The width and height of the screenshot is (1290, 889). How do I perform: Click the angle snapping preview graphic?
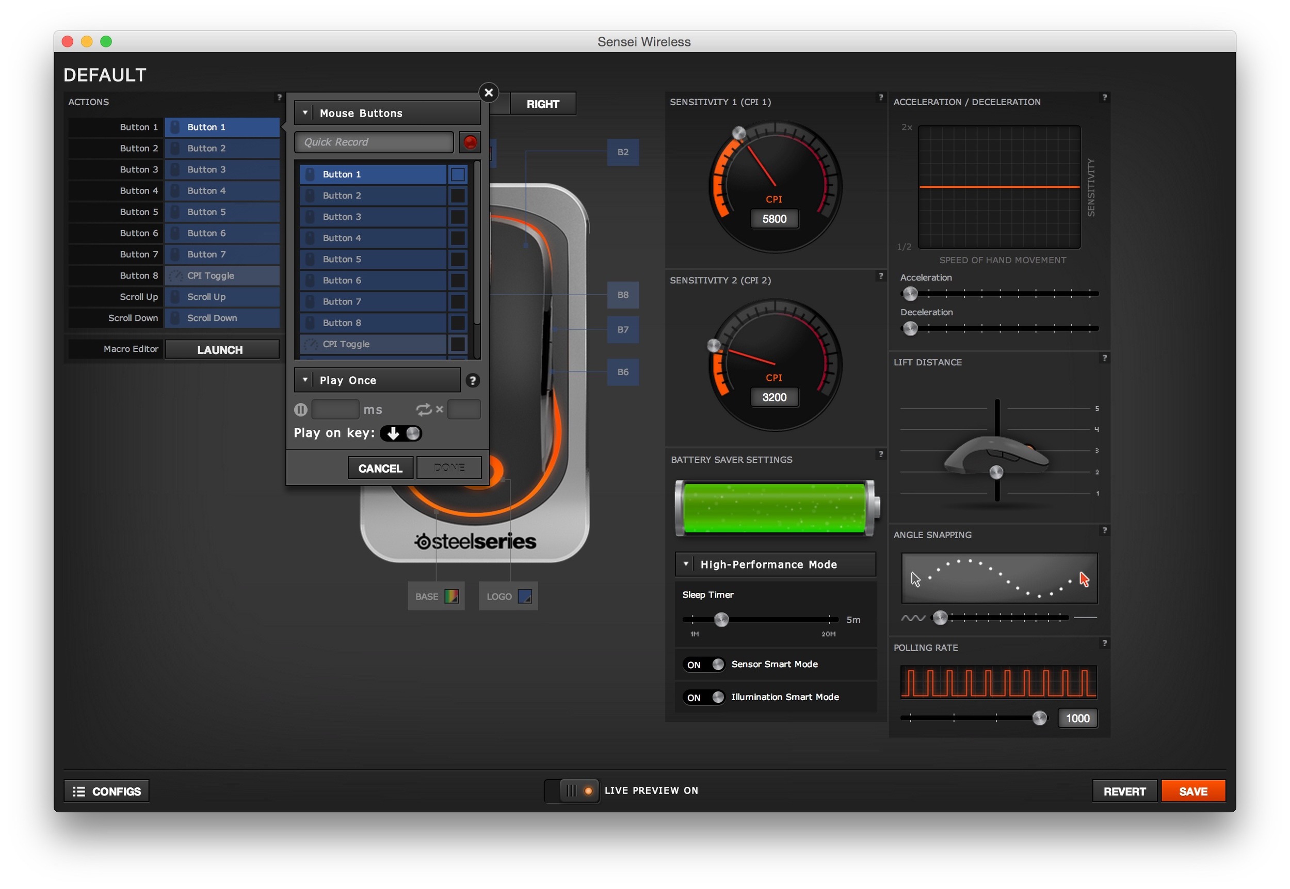point(1000,578)
